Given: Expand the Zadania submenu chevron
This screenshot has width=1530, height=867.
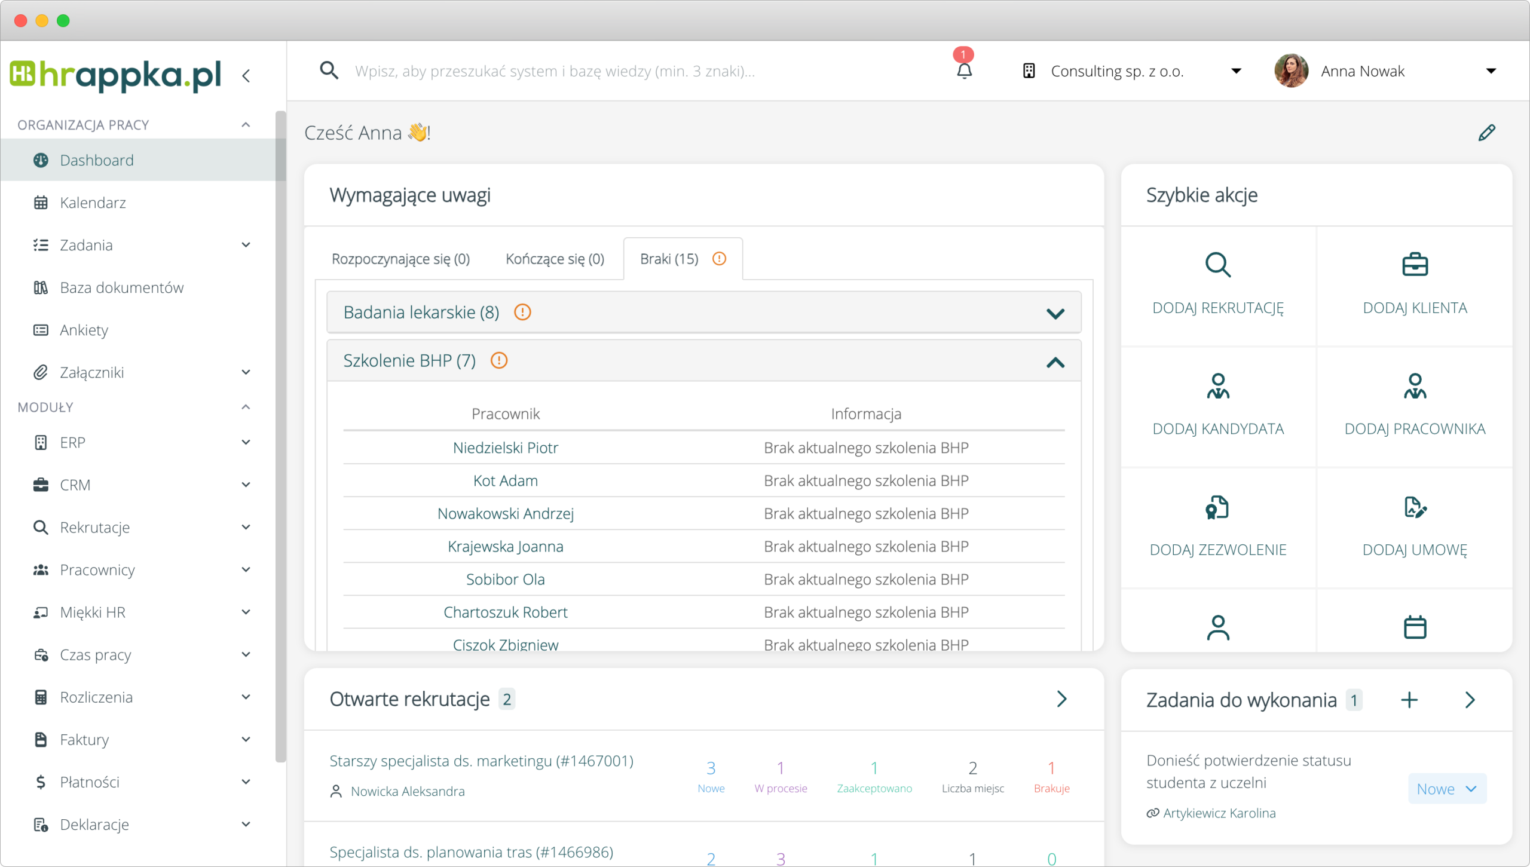Looking at the screenshot, I should [x=246, y=245].
